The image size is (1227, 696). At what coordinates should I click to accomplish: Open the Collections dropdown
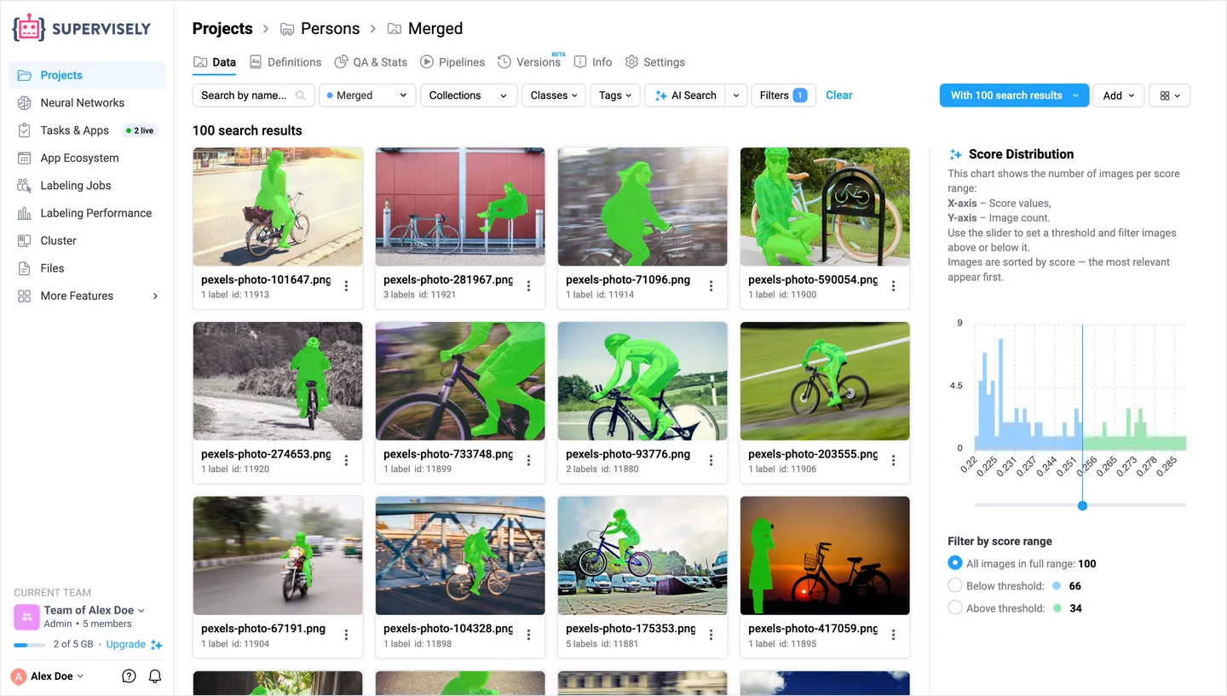coord(469,95)
